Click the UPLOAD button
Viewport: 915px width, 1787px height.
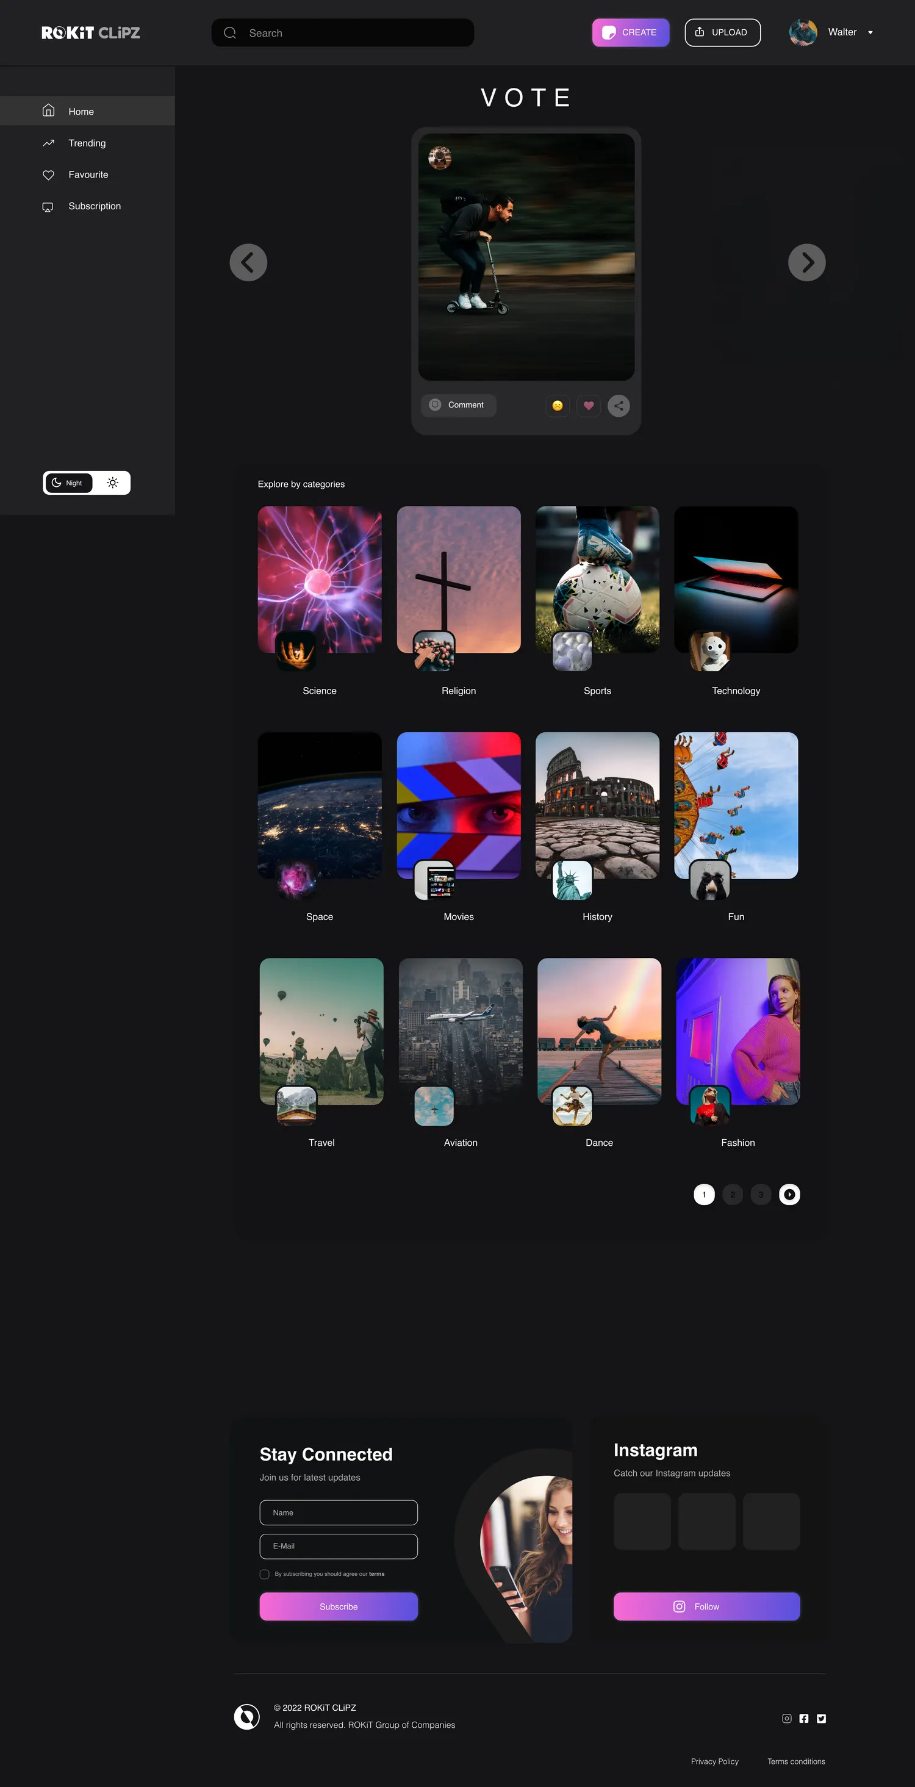pyautogui.click(x=722, y=32)
